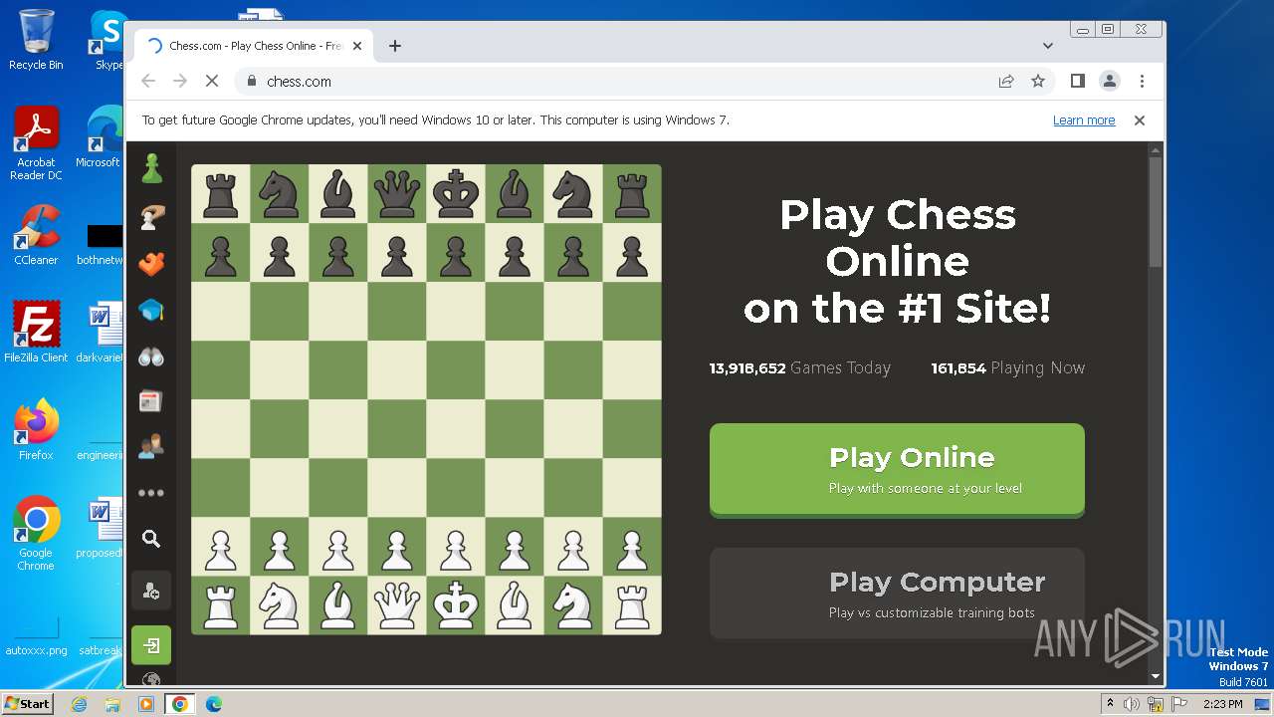
Task: Click the Search magnifier icon in sidebar
Action: pos(151,539)
